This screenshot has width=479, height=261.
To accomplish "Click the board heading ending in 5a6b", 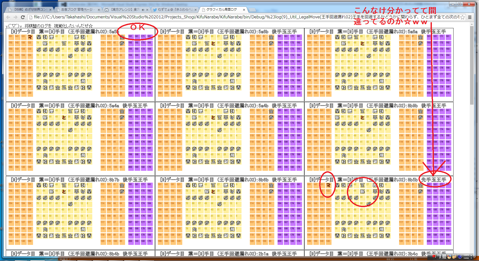I will click(x=228, y=31).
